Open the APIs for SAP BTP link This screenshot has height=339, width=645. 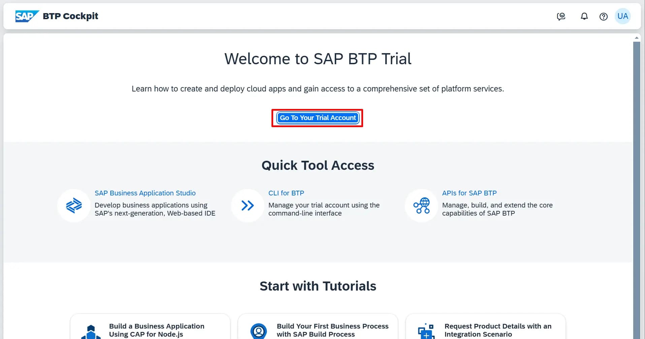[x=470, y=193]
